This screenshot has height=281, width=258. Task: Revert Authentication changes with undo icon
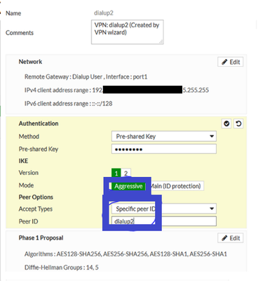[238, 124]
